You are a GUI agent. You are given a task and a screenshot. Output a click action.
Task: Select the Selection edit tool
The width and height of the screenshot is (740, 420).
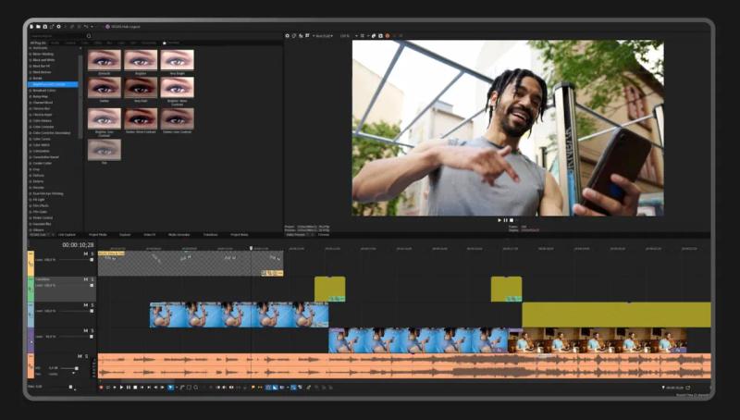189,387
